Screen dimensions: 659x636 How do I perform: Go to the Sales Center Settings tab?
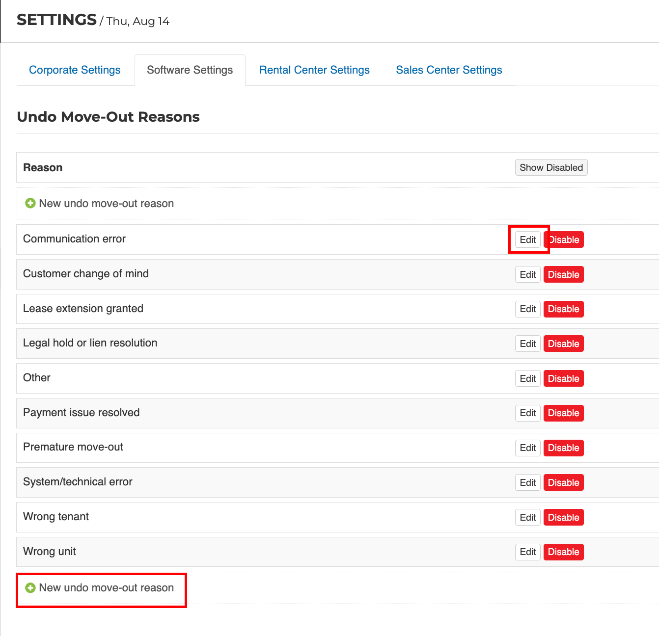449,70
